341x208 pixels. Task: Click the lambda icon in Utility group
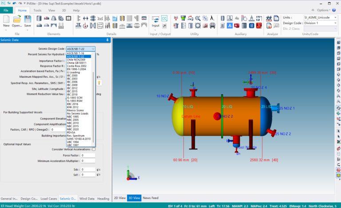click(212, 18)
